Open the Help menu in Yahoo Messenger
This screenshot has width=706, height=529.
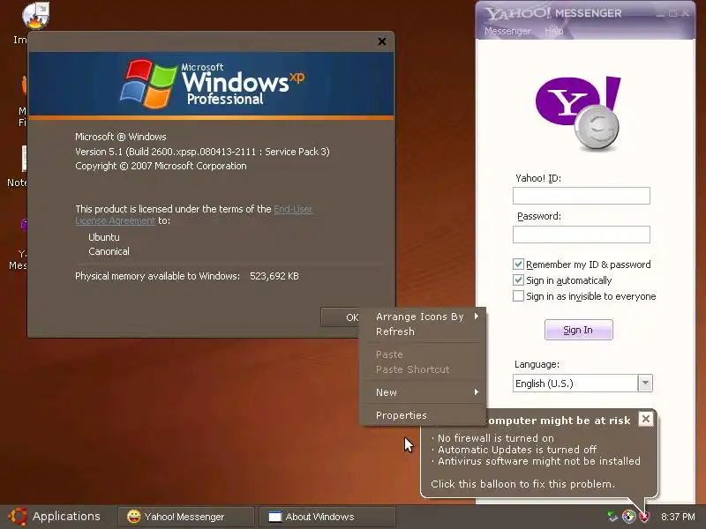point(554,31)
